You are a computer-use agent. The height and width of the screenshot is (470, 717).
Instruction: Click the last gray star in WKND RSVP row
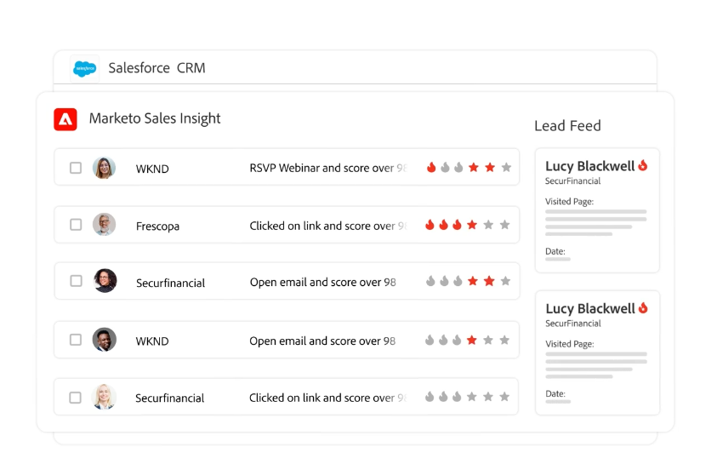[506, 168]
